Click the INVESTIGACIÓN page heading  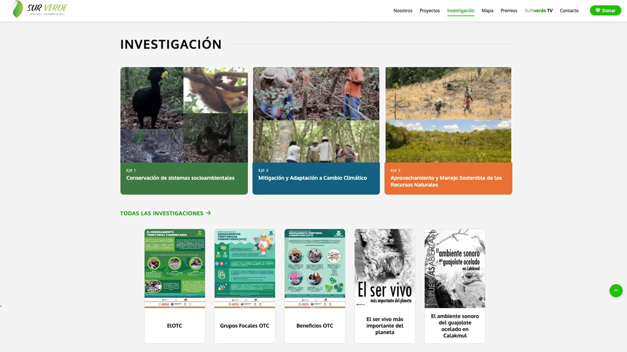pos(171,44)
